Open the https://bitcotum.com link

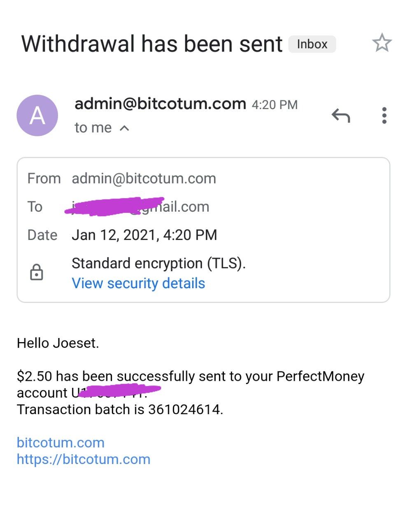[x=84, y=459]
